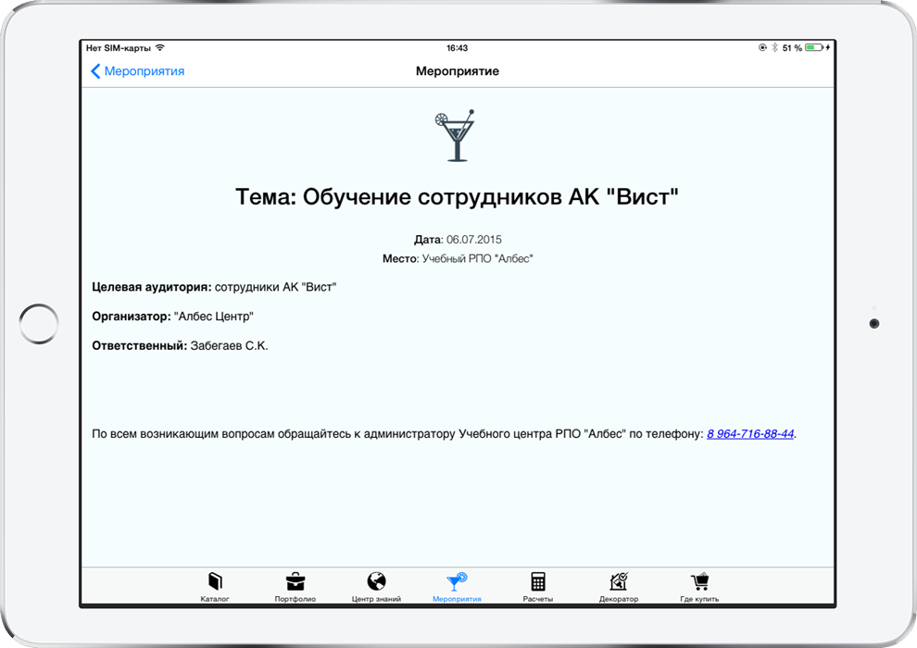Tap the Где купить shopping cart icon
Viewport: 917px width, 648px height.
tap(699, 582)
